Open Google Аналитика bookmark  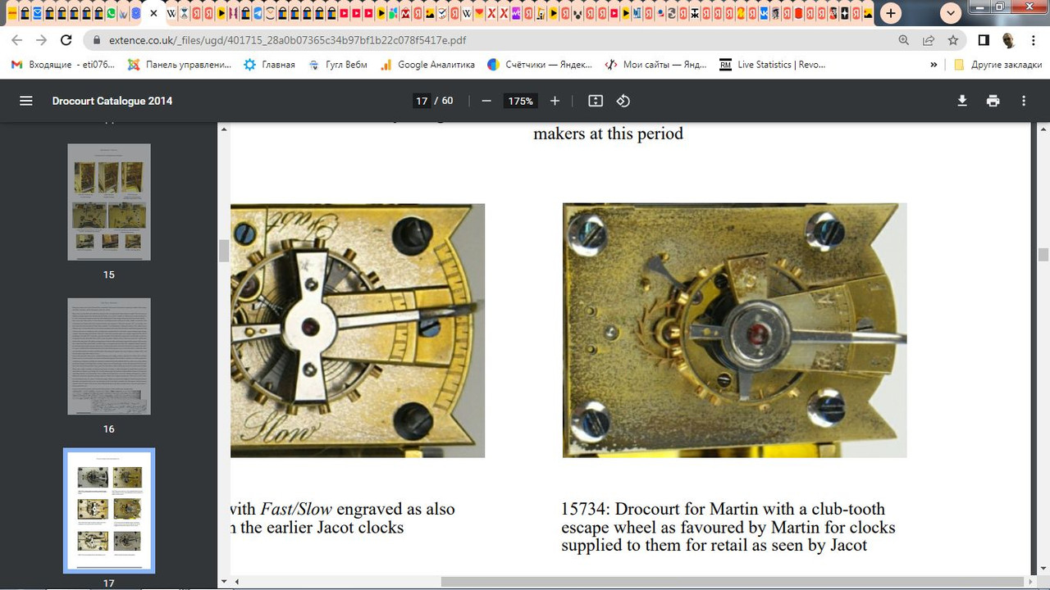click(427, 65)
